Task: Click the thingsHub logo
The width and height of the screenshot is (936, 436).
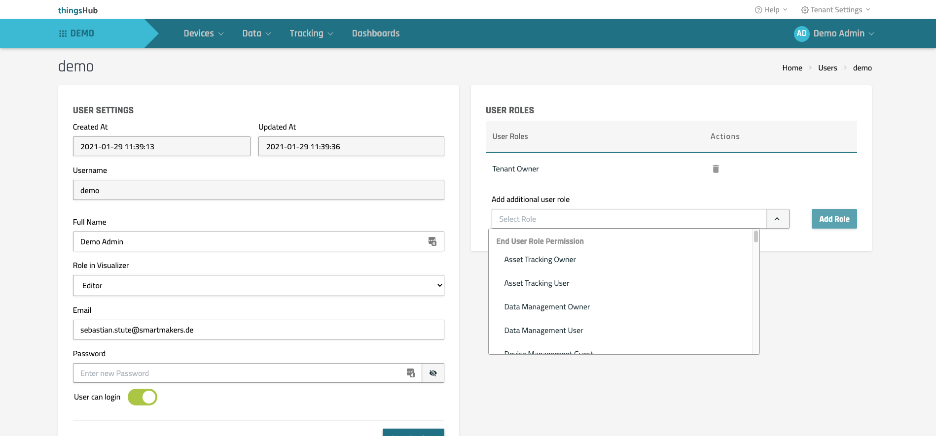Action: tap(78, 10)
